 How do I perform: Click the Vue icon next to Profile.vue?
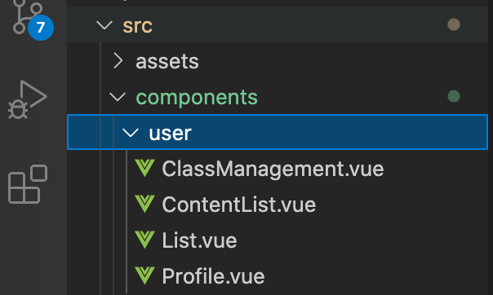pyautogui.click(x=144, y=275)
